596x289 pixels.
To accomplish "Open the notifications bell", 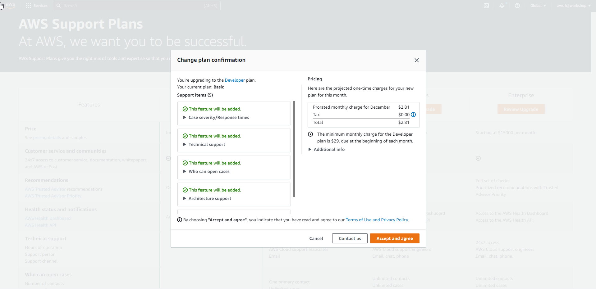I will click(x=502, y=6).
